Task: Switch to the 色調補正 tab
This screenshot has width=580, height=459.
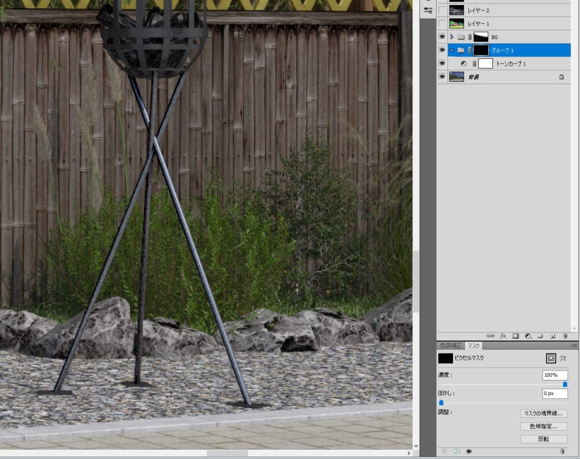Action: coord(451,346)
